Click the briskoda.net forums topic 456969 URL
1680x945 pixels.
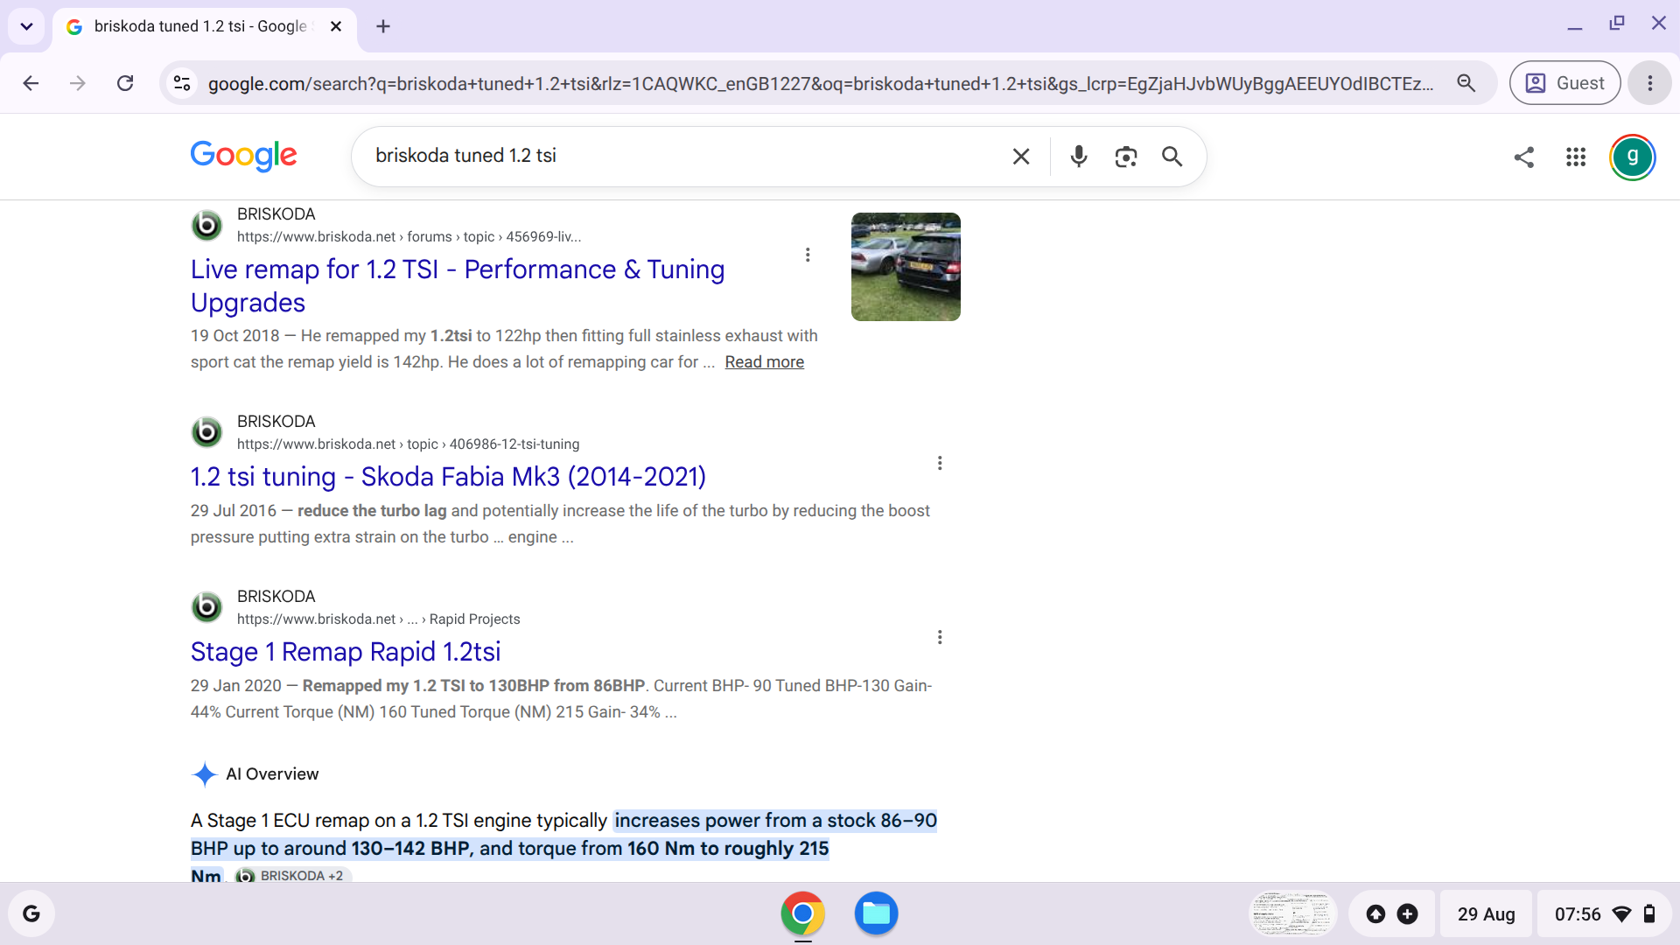click(409, 237)
